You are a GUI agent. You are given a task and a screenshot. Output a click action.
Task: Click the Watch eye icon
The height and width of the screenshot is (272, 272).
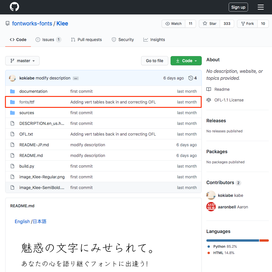(x=168, y=24)
